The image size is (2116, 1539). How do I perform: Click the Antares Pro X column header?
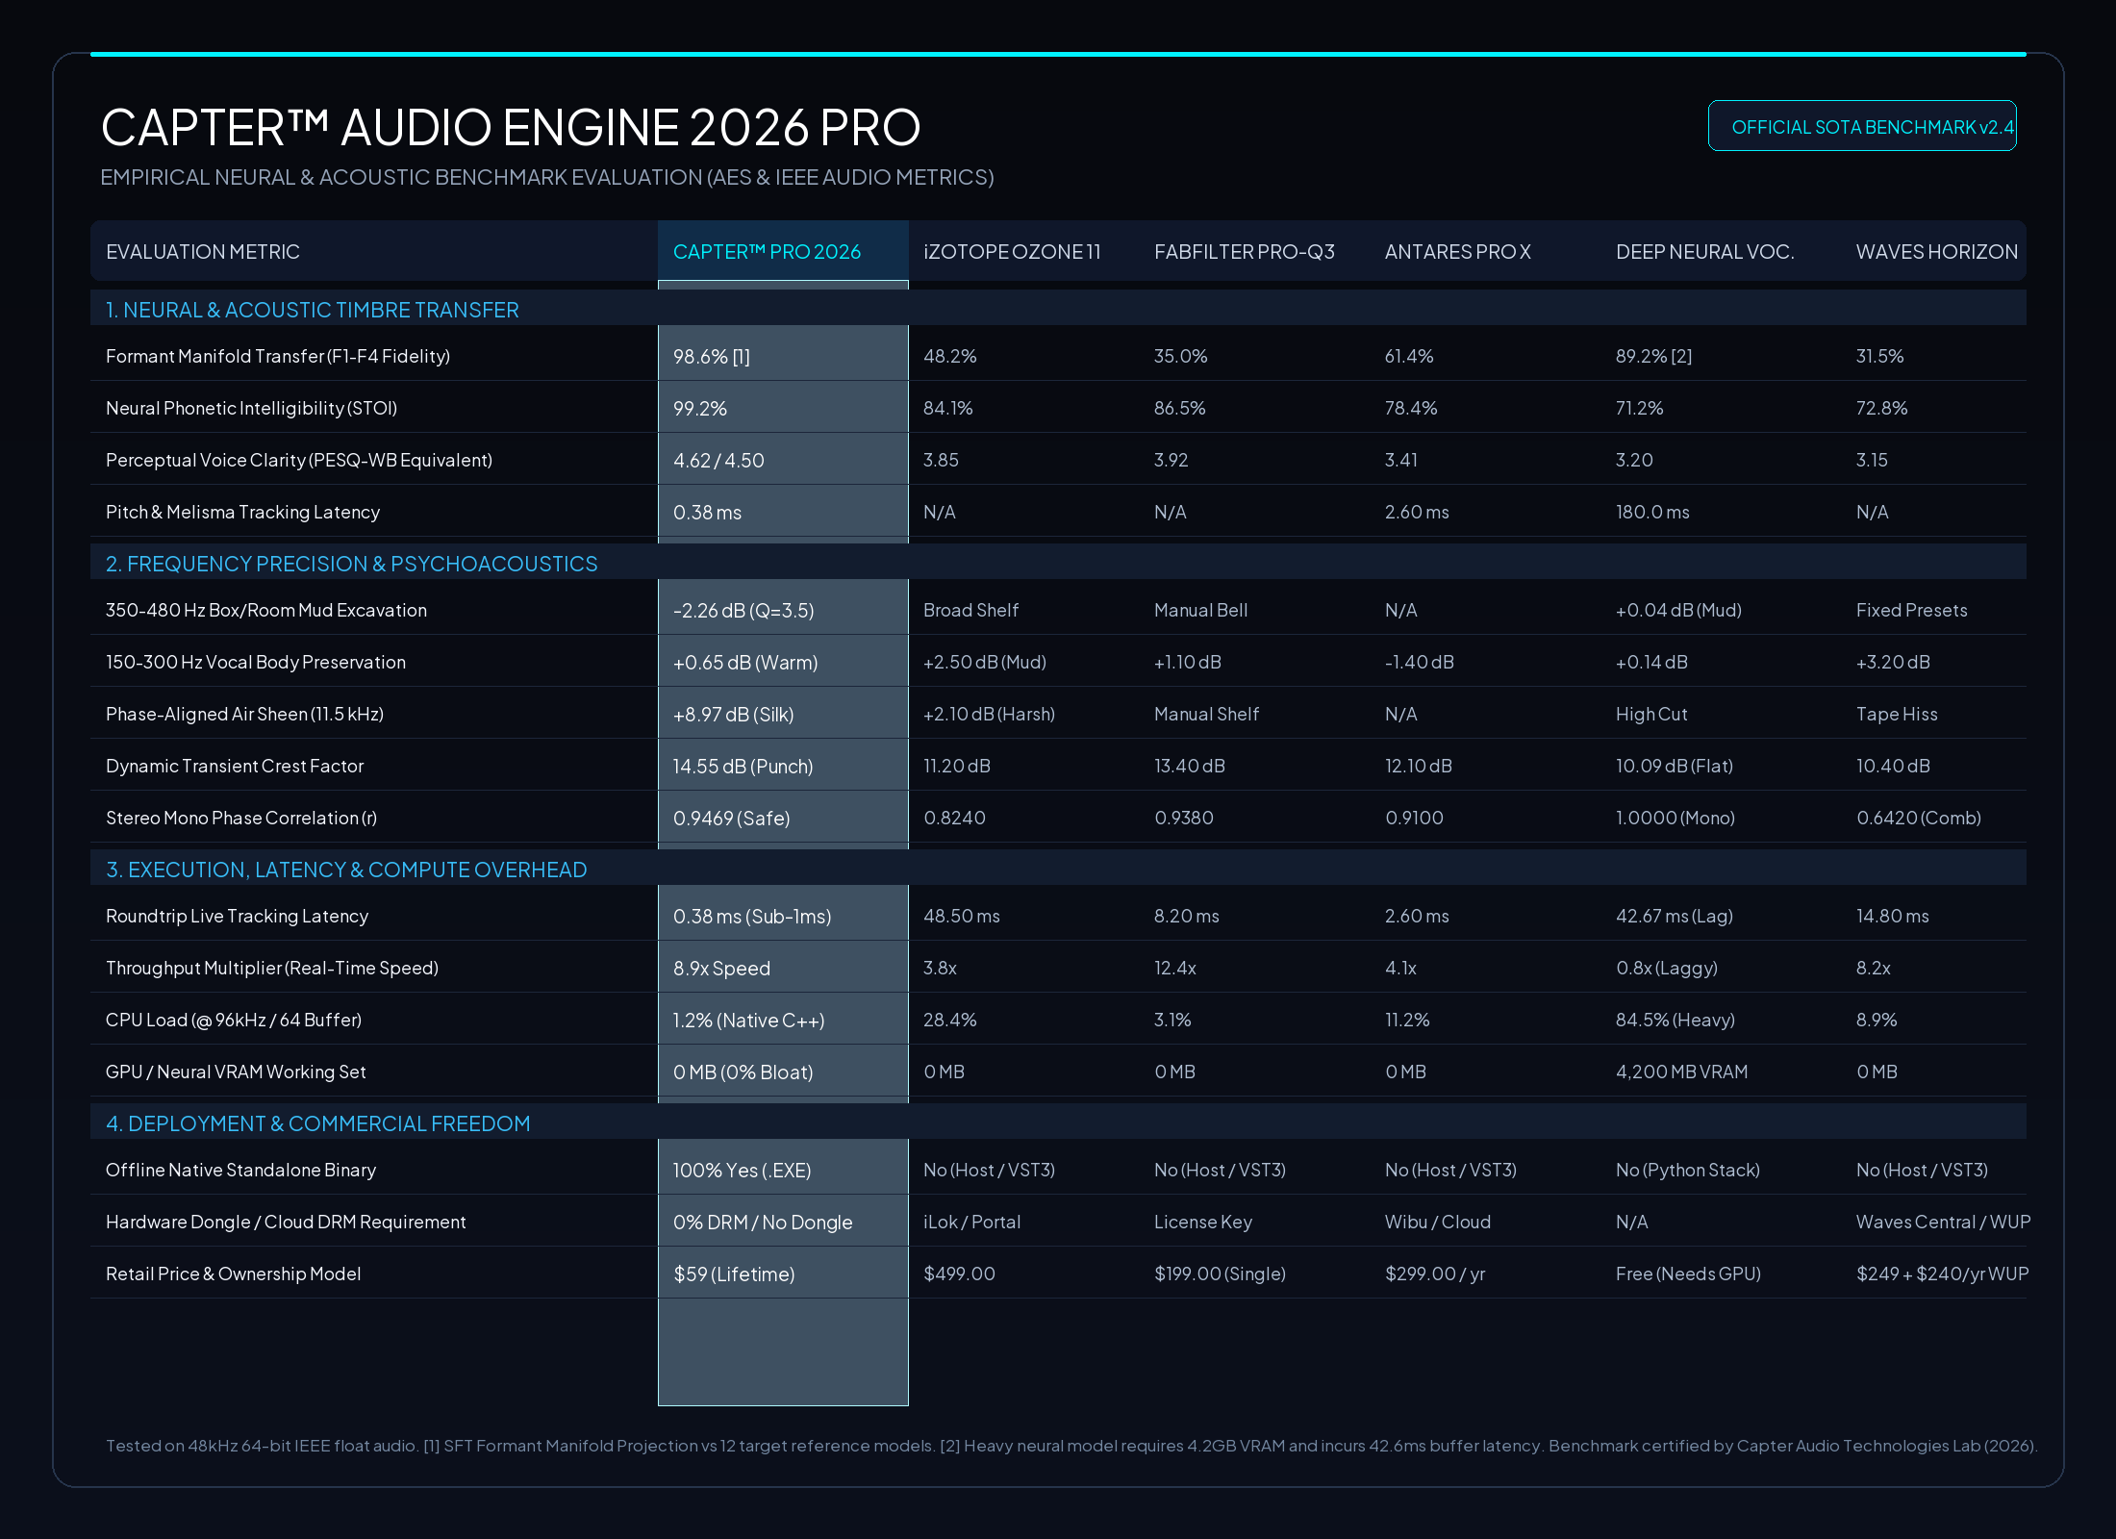coord(1458,252)
